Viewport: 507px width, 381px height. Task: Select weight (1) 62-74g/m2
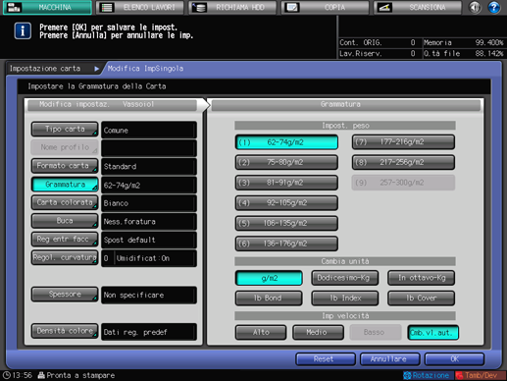click(x=286, y=142)
